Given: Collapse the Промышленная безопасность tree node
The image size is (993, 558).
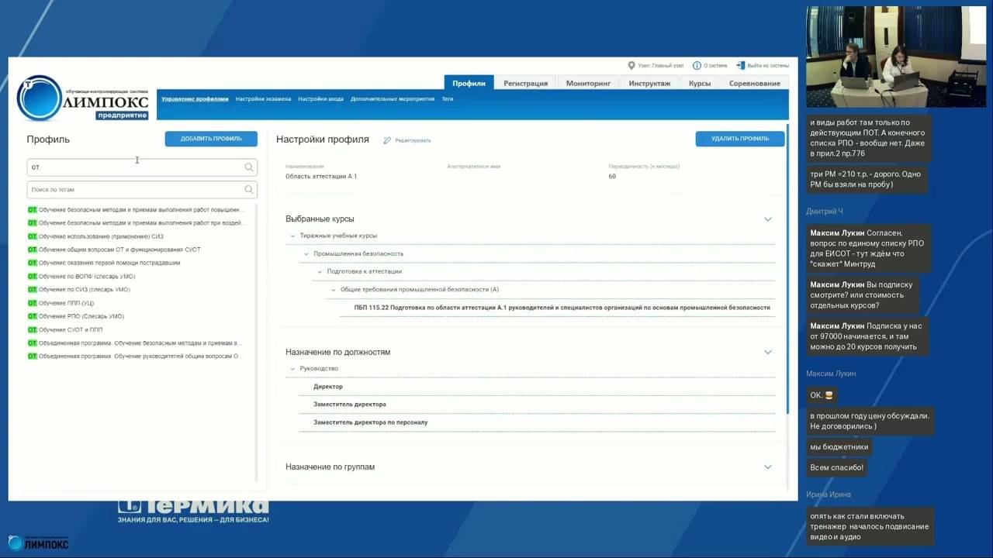Looking at the screenshot, I should click(306, 253).
